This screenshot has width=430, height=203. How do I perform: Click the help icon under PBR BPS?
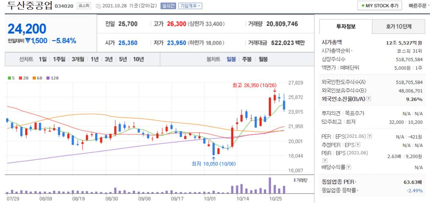tap(325, 161)
